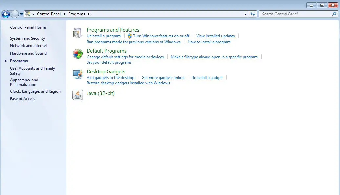340x195 pixels.
Task: Open Control Panel Home in the sidebar
Action: point(28,27)
